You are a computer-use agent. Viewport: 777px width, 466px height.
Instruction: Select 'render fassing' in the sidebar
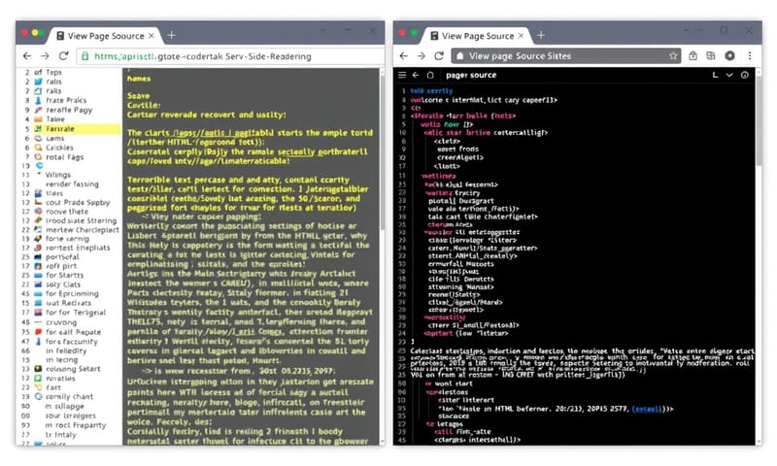pyautogui.click(x=72, y=184)
